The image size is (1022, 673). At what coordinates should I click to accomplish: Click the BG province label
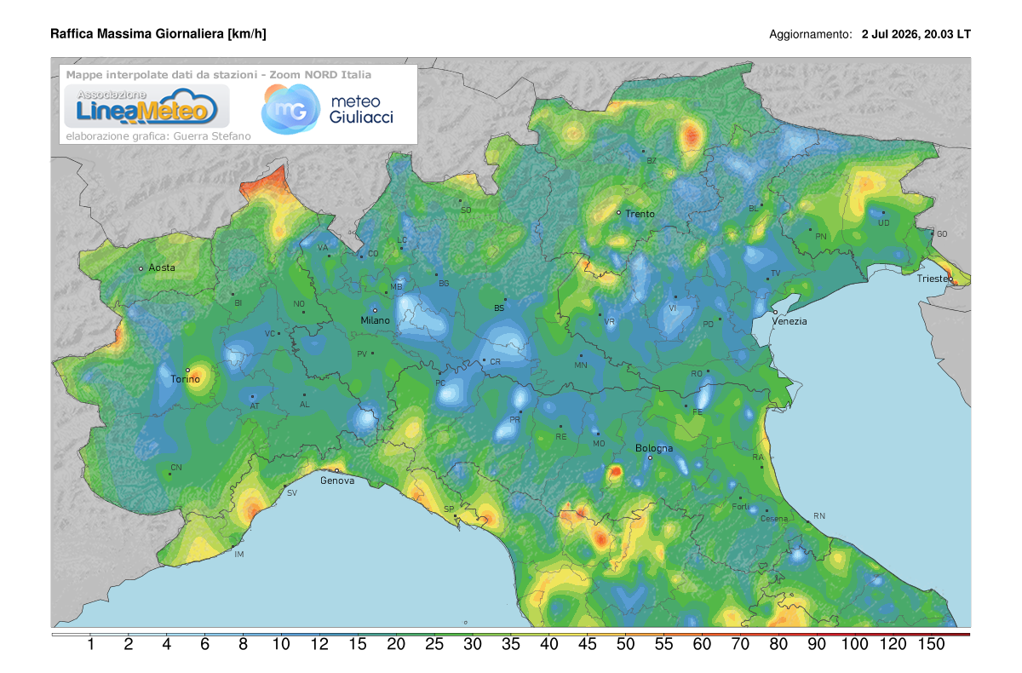tap(443, 283)
